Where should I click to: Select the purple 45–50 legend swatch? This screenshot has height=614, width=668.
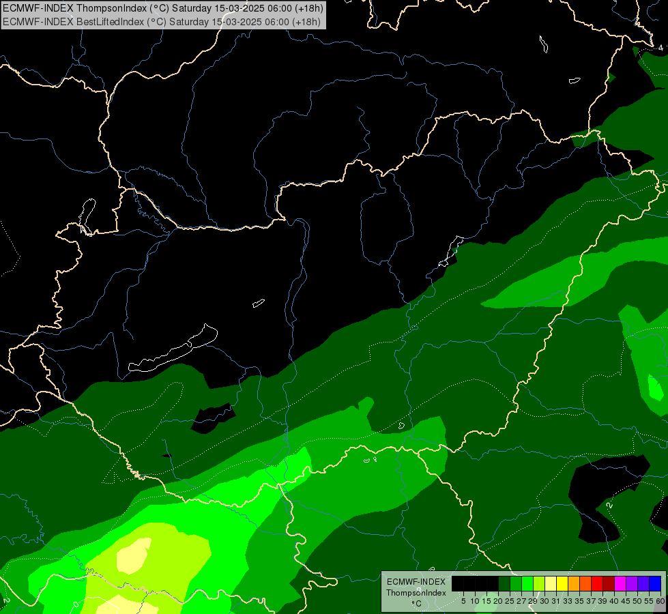coord(632,583)
